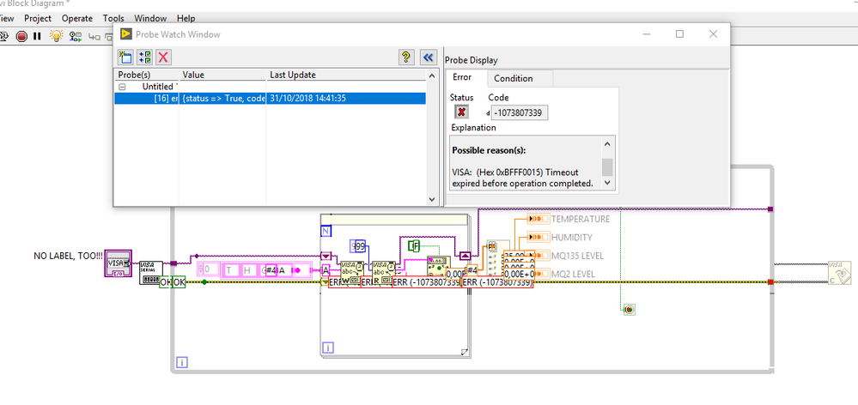The width and height of the screenshot is (858, 405).
Task: Click the error Status indicator
Action: [x=461, y=112]
